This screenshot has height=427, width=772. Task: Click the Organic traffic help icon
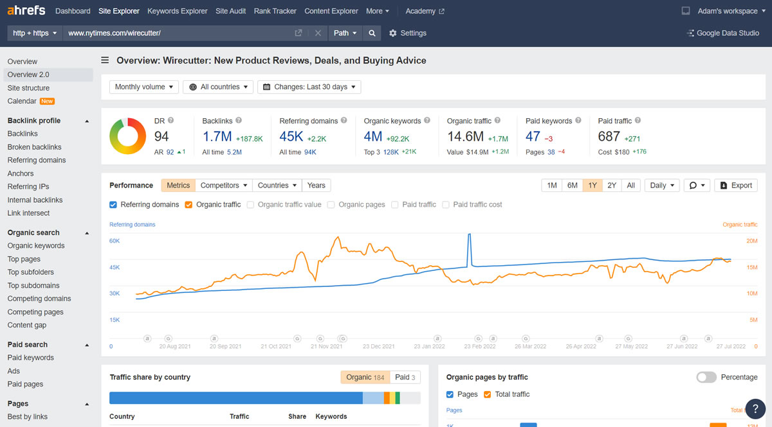click(x=498, y=120)
